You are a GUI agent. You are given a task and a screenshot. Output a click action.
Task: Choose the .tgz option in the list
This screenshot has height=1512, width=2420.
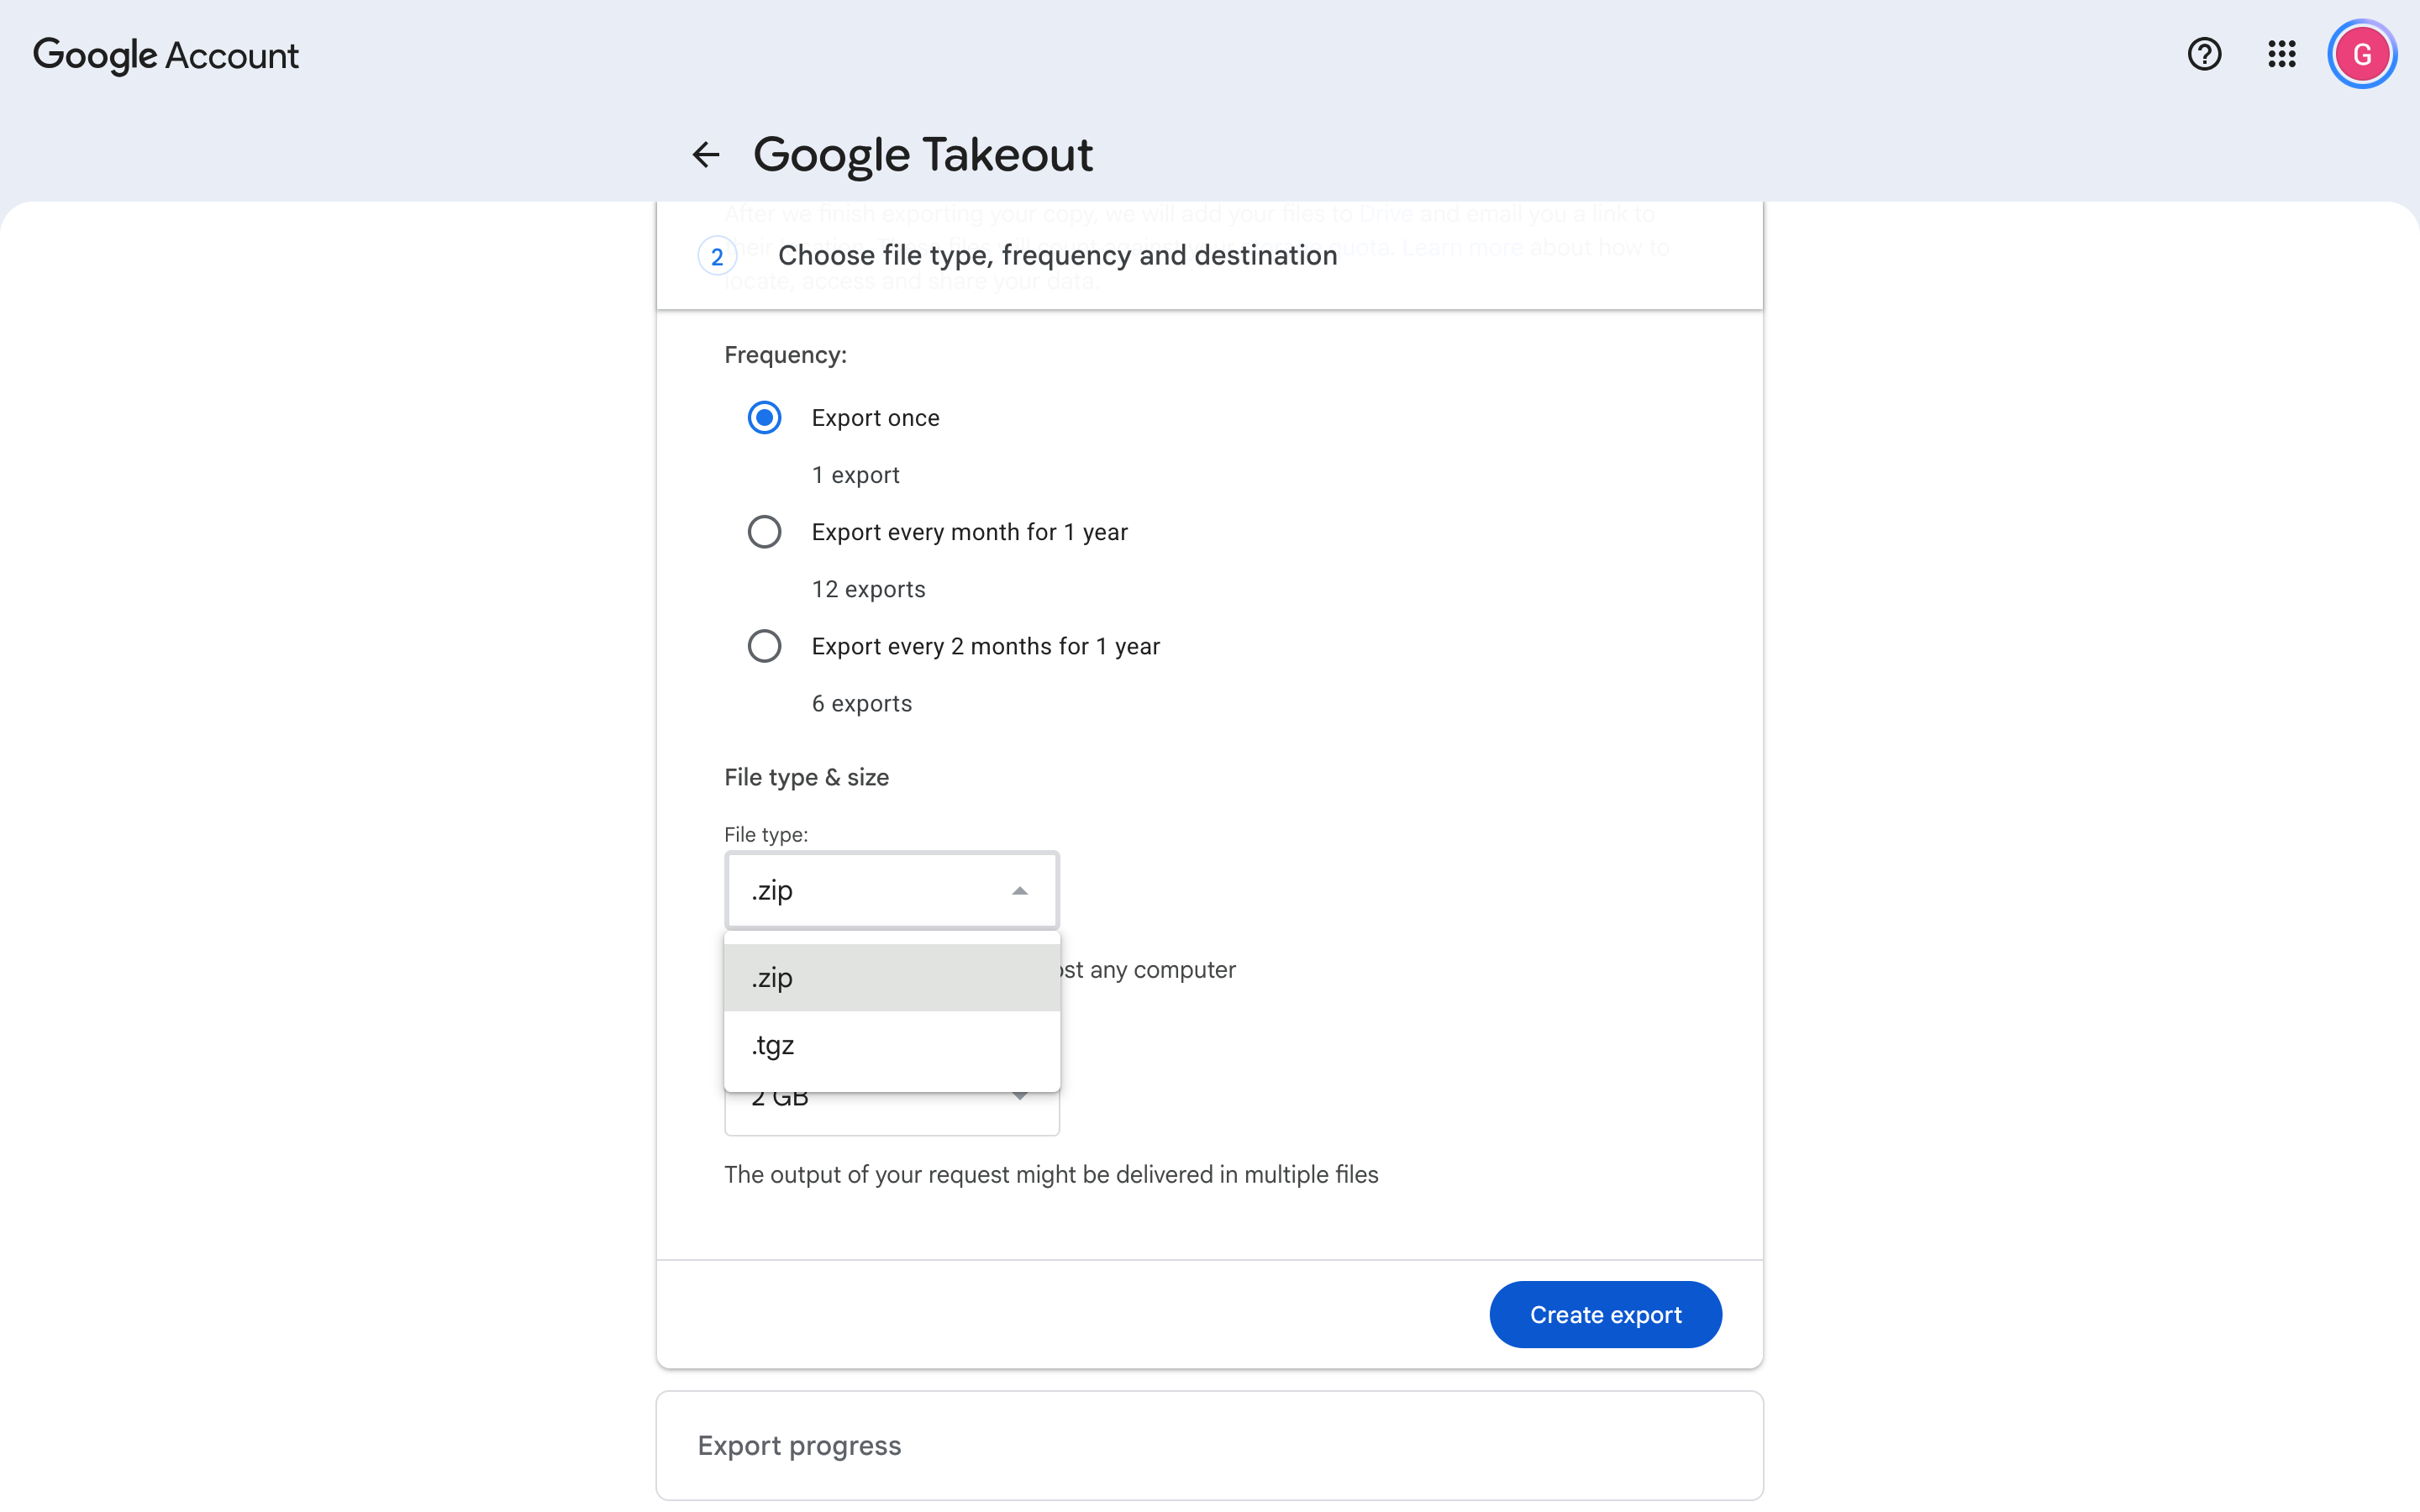click(x=891, y=1045)
